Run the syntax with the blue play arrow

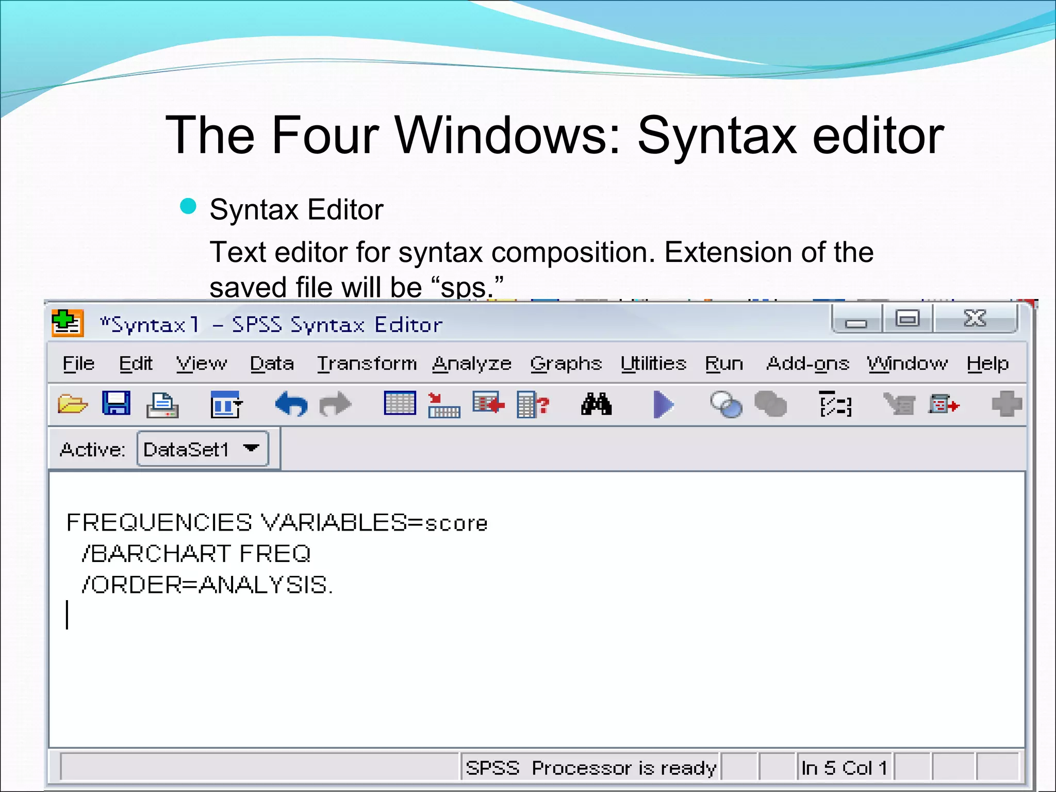coord(663,404)
